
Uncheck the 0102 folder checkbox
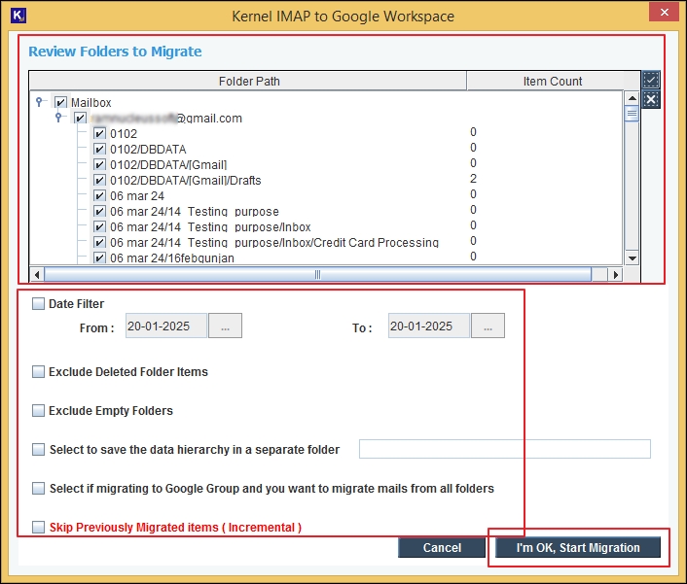[99, 133]
